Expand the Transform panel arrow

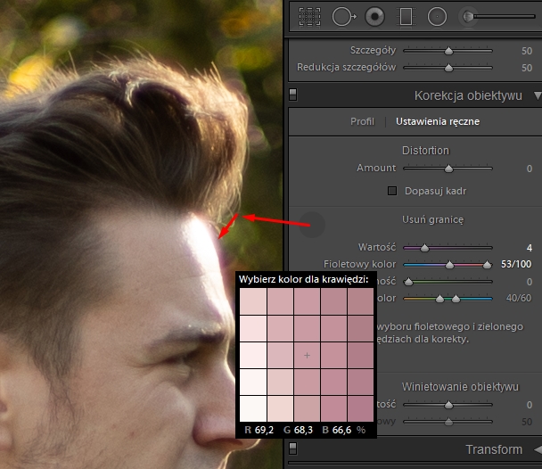pos(538,449)
